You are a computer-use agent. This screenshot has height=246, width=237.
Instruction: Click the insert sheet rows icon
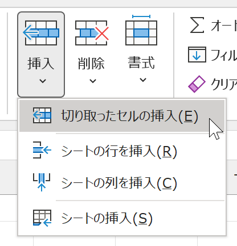(x=42, y=150)
